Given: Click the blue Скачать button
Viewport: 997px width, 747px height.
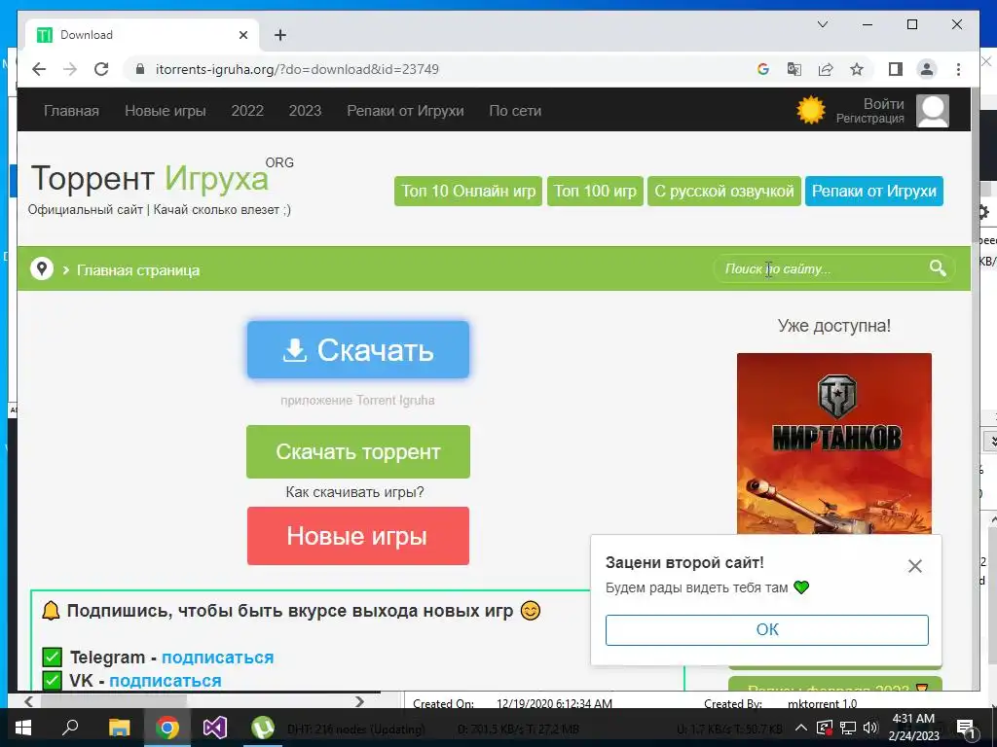Looking at the screenshot, I should 358,350.
